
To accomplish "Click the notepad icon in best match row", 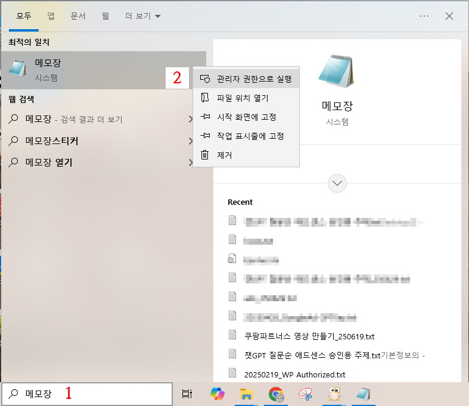I will pyautogui.click(x=17, y=68).
